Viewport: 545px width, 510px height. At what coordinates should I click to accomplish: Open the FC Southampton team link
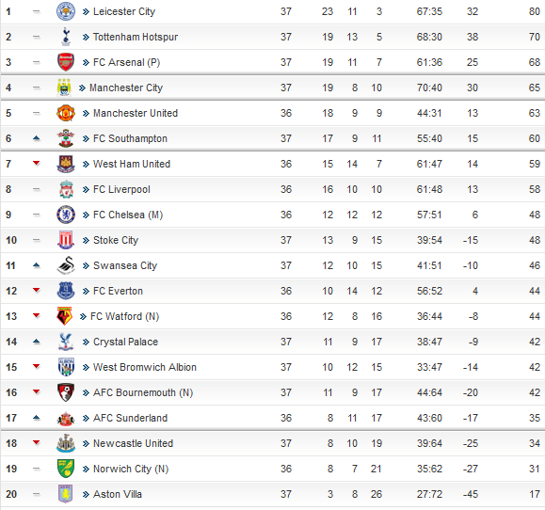tap(130, 138)
